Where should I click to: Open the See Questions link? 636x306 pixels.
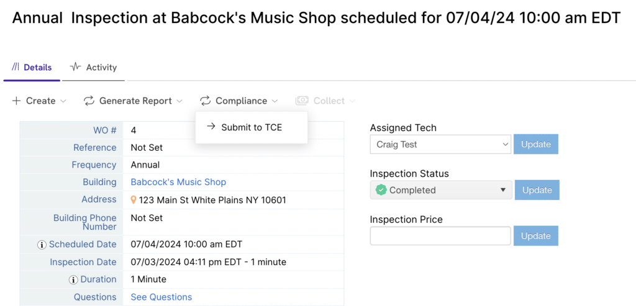pyautogui.click(x=161, y=297)
